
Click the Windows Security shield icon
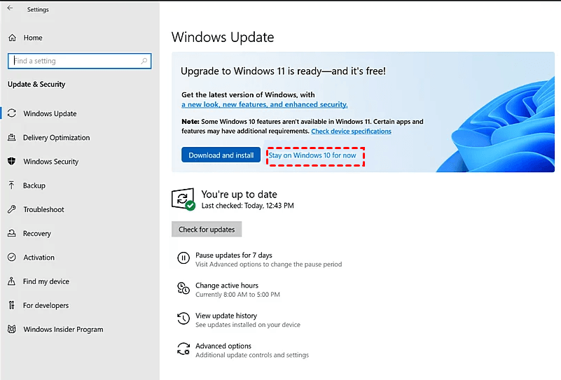pyautogui.click(x=12, y=161)
